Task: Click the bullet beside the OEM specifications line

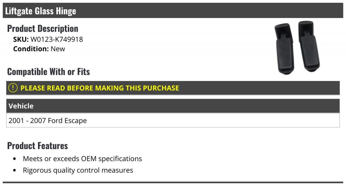Action: [15, 159]
